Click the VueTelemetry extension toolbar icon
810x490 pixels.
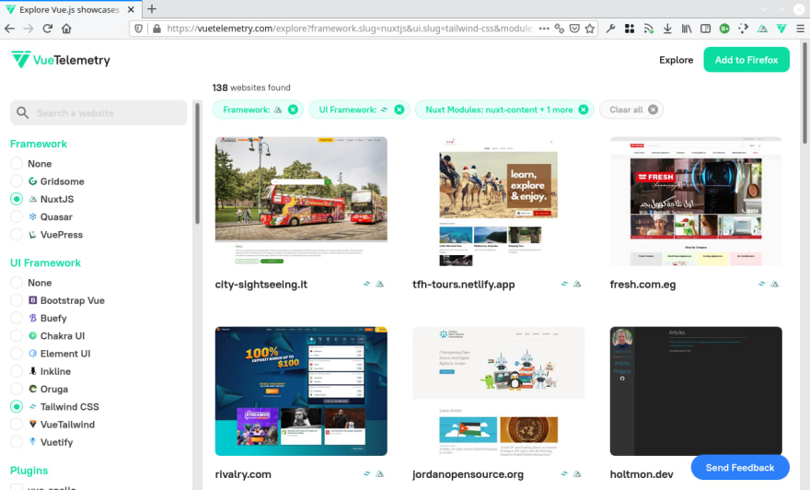click(x=781, y=29)
